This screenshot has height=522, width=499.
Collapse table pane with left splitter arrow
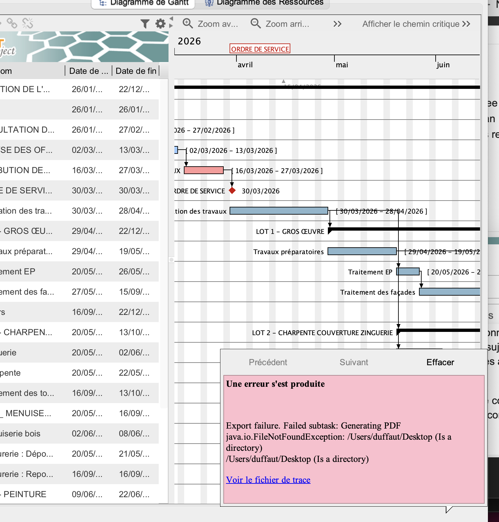click(x=171, y=19)
